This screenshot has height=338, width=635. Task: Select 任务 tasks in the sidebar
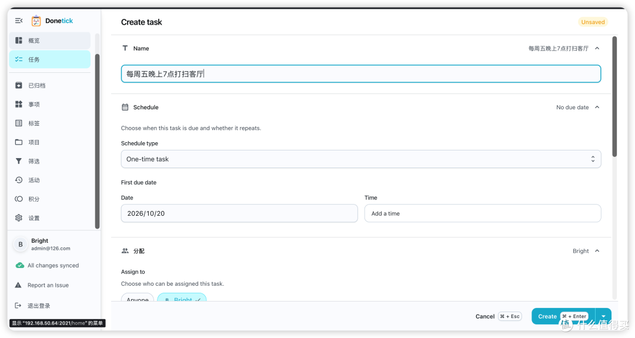click(x=50, y=59)
